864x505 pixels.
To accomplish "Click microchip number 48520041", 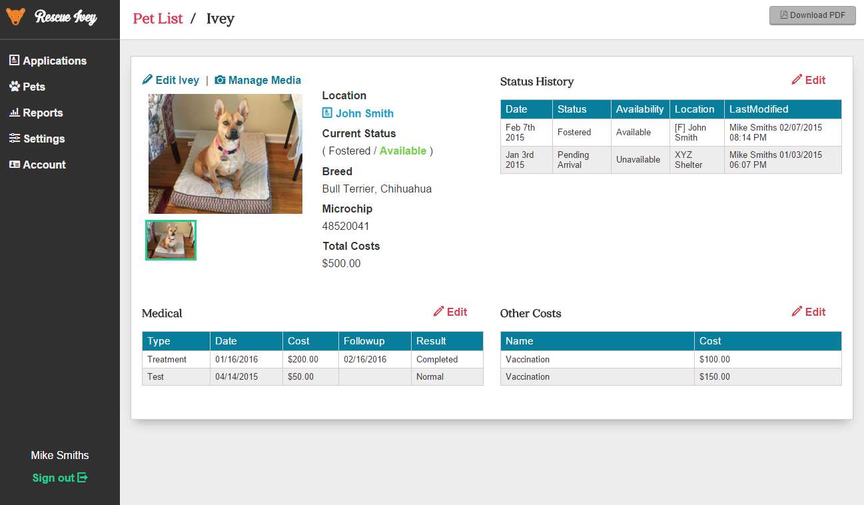I will [346, 227].
